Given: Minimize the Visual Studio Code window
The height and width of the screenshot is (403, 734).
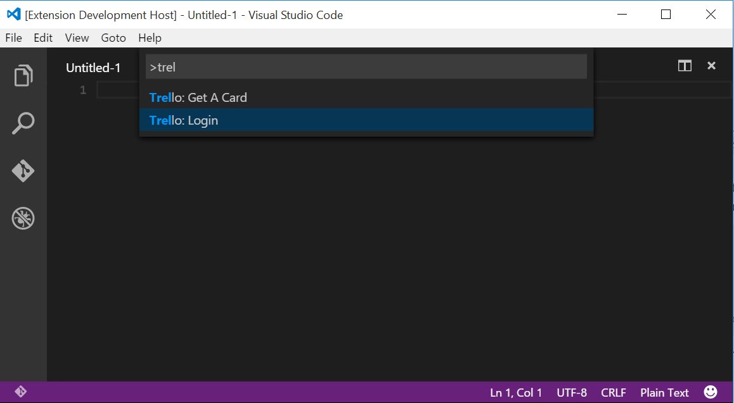Looking at the screenshot, I should pos(622,15).
